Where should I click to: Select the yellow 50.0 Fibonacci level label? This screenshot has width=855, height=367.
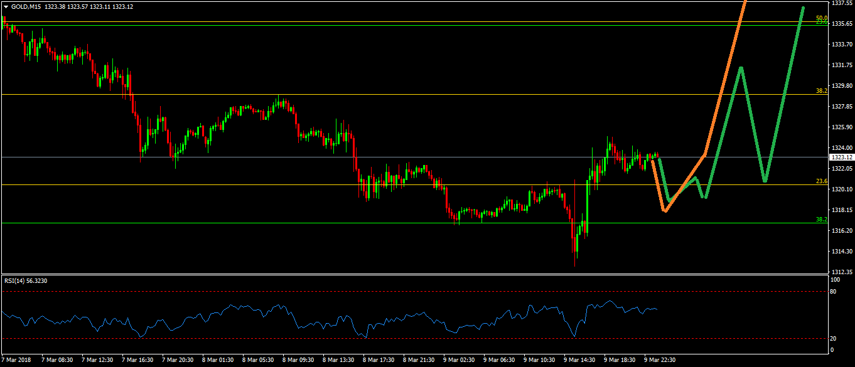click(x=821, y=18)
